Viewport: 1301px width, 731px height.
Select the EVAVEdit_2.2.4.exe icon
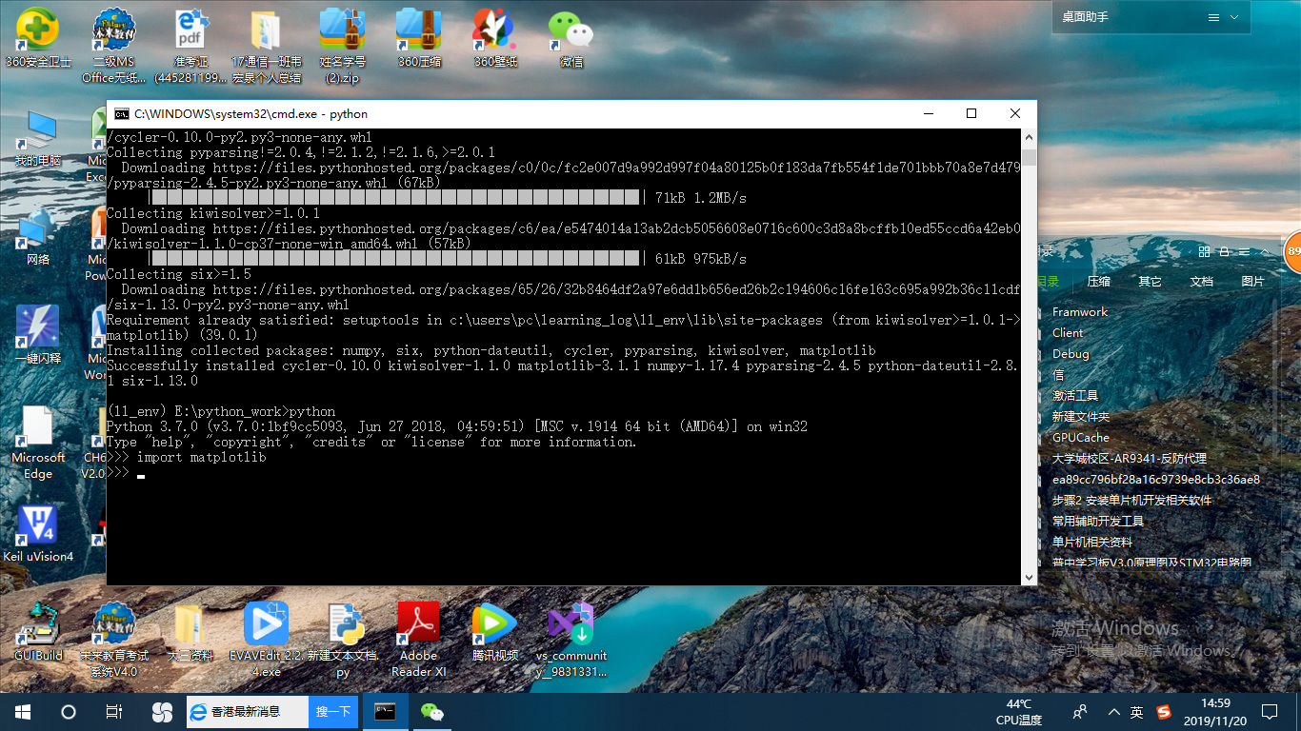(266, 640)
